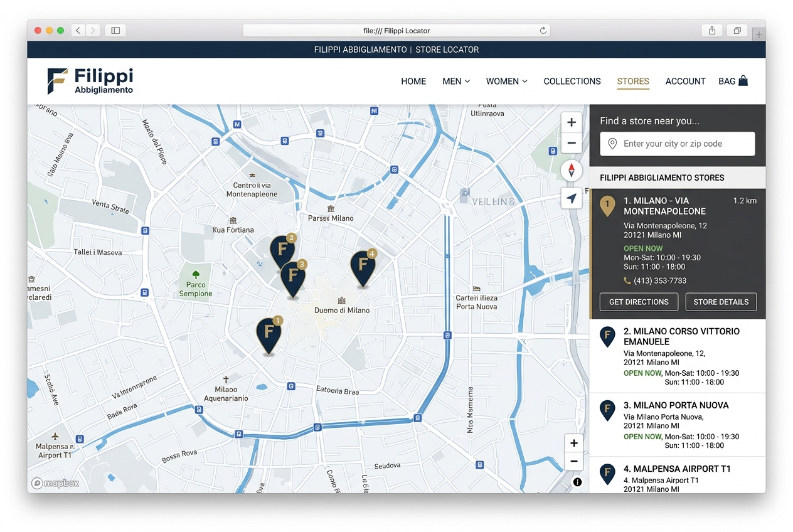Click 'Via Milano Porta Nuova,' address text
Screen dimensions: 793x532
664,417
